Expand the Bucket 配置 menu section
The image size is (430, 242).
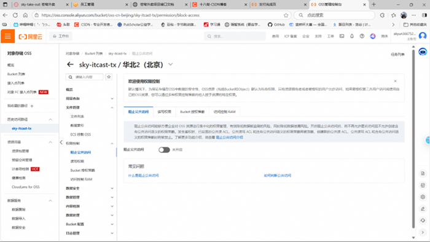click(x=112, y=224)
